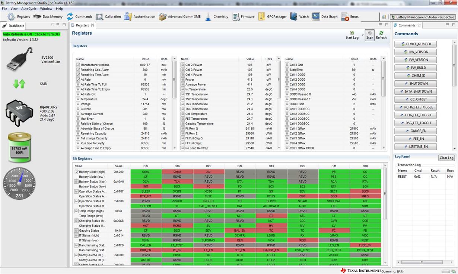Viewport: 458px width, 274px height.
Task: Open the Authentication tool
Action: click(140, 17)
